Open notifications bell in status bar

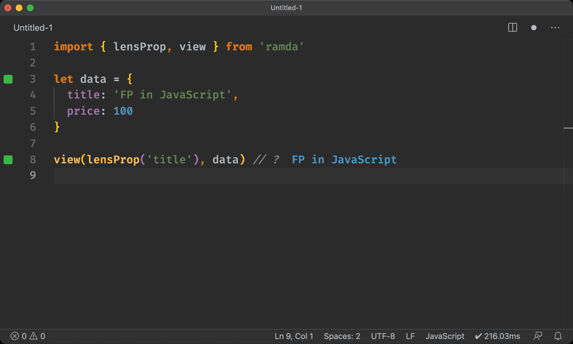(x=558, y=336)
